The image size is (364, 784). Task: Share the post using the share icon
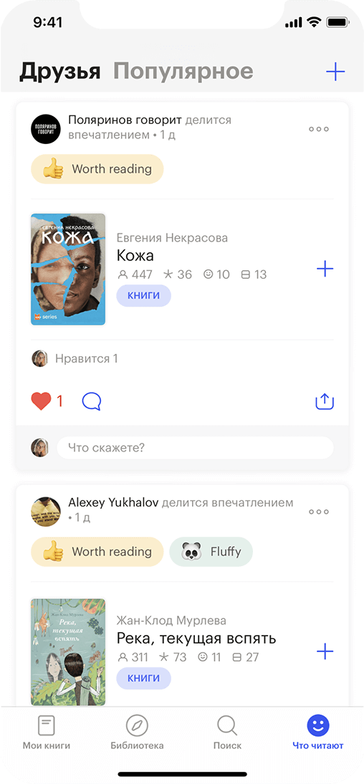[325, 401]
